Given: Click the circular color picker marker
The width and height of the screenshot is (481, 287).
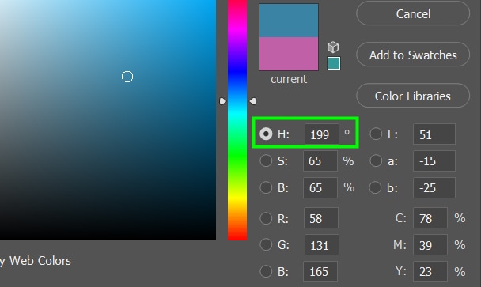Looking at the screenshot, I should (127, 77).
